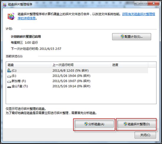Viewport: 162px width, 144px height.
Task: Select the 新加卷 F: drive icon
Action: coord(9,82)
